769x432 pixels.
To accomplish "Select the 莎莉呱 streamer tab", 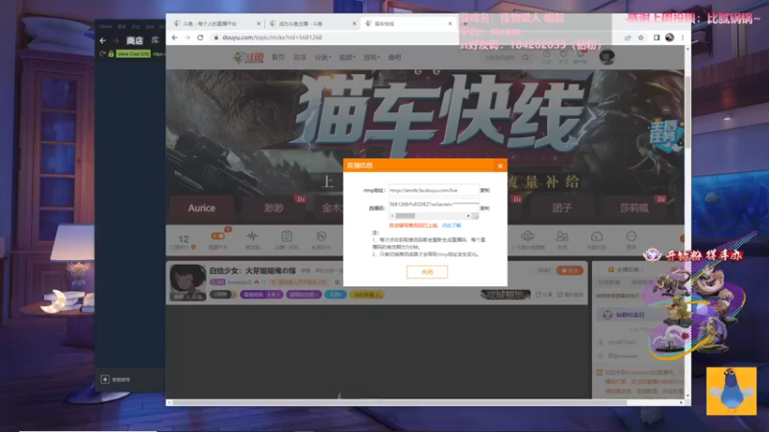I will click(x=634, y=207).
